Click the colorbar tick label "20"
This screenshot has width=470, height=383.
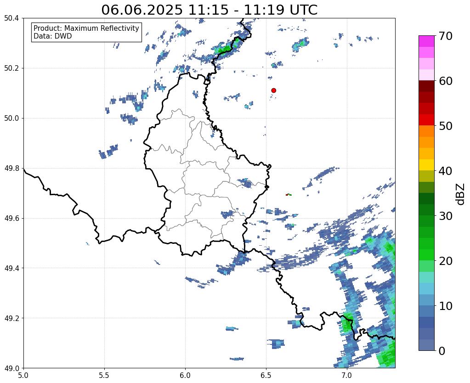(445, 261)
